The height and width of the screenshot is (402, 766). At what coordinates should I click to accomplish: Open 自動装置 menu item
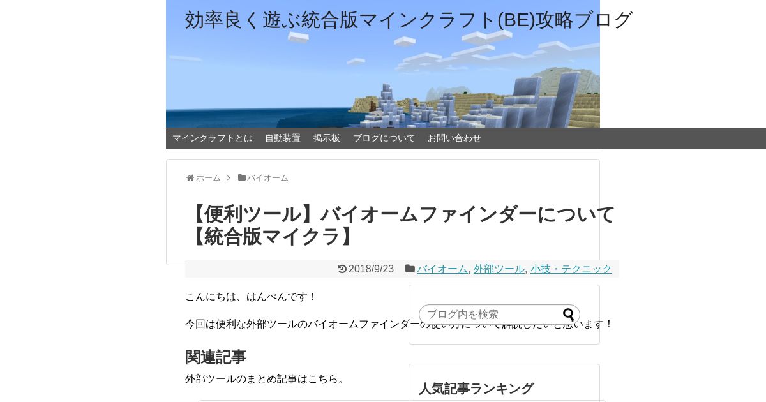(x=283, y=138)
